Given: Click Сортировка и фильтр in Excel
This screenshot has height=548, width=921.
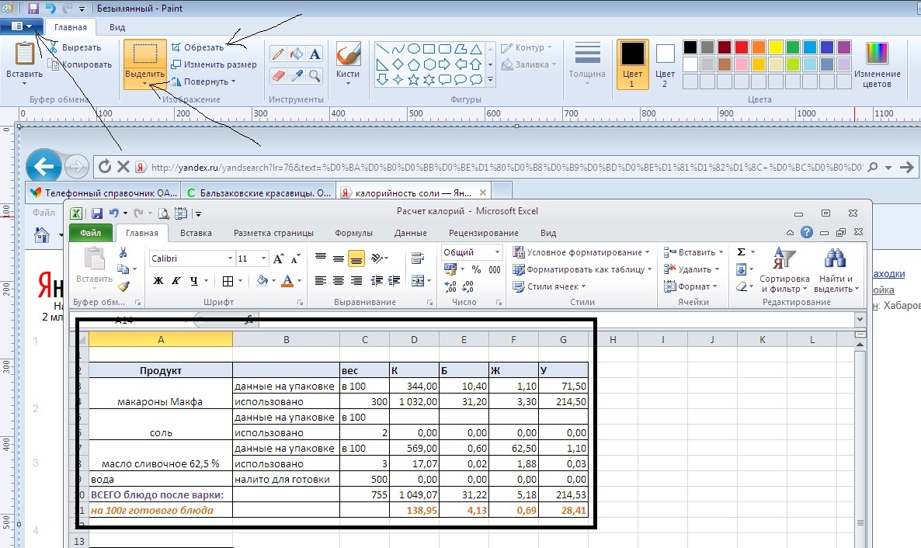Looking at the screenshot, I should [x=784, y=270].
